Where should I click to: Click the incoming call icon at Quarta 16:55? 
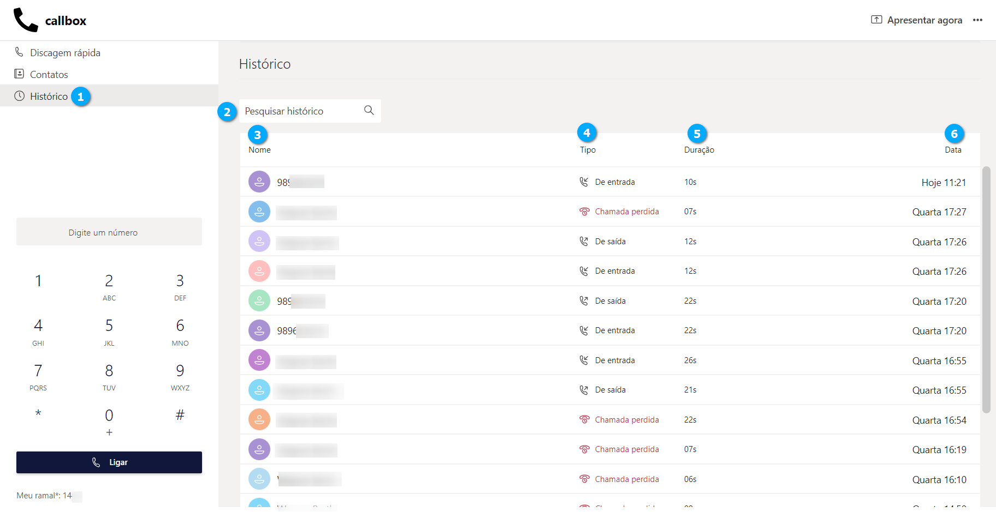coord(584,360)
